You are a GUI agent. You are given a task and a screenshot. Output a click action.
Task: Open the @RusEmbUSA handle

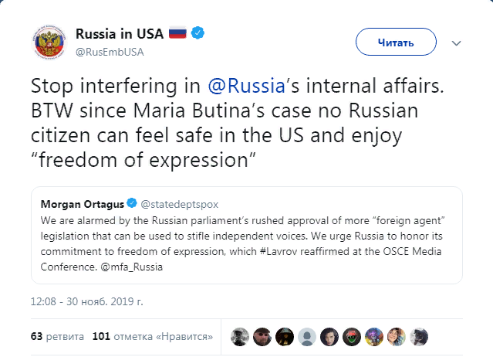[x=110, y=51]
